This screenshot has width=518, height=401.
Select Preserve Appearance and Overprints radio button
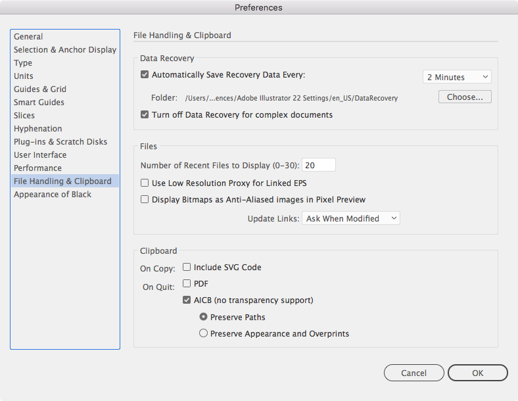[203, 333]
